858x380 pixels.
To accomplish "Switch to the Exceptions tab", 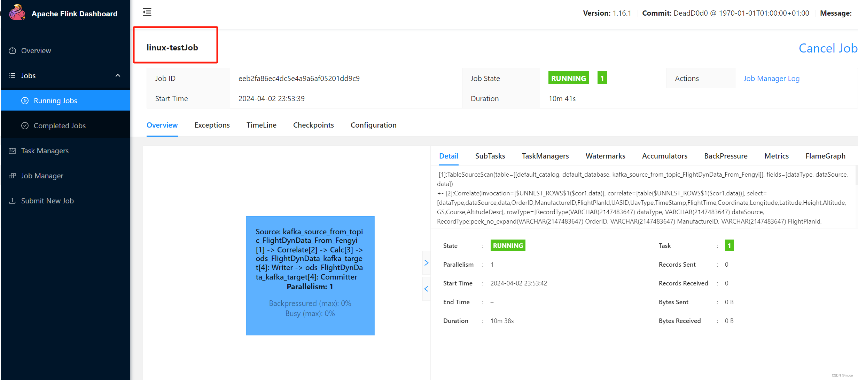I will pyautogui.click(x=212, y=125).
